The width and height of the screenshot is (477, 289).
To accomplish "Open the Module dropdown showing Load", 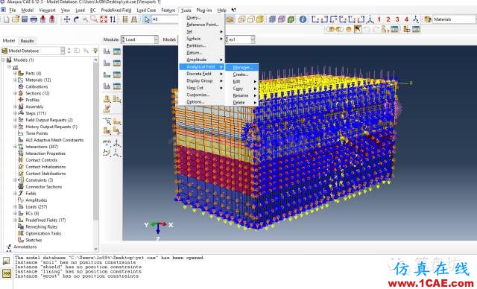I will [139, 39].
